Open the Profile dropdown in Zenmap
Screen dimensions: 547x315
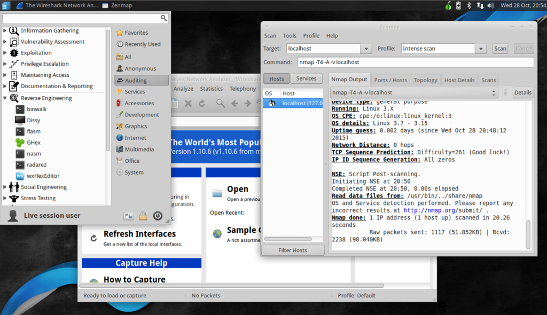click(480, 48)
